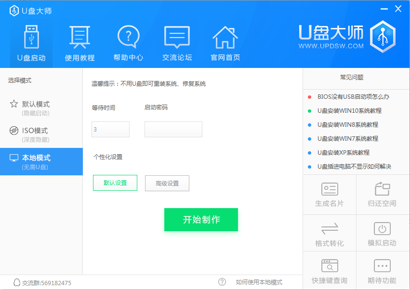Click the QQ penguin icon by 交流群
This screenshot has height=290, width=410.
pos(16,282)
